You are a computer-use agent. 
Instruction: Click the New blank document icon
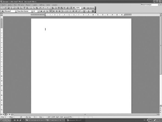point(2,8)
